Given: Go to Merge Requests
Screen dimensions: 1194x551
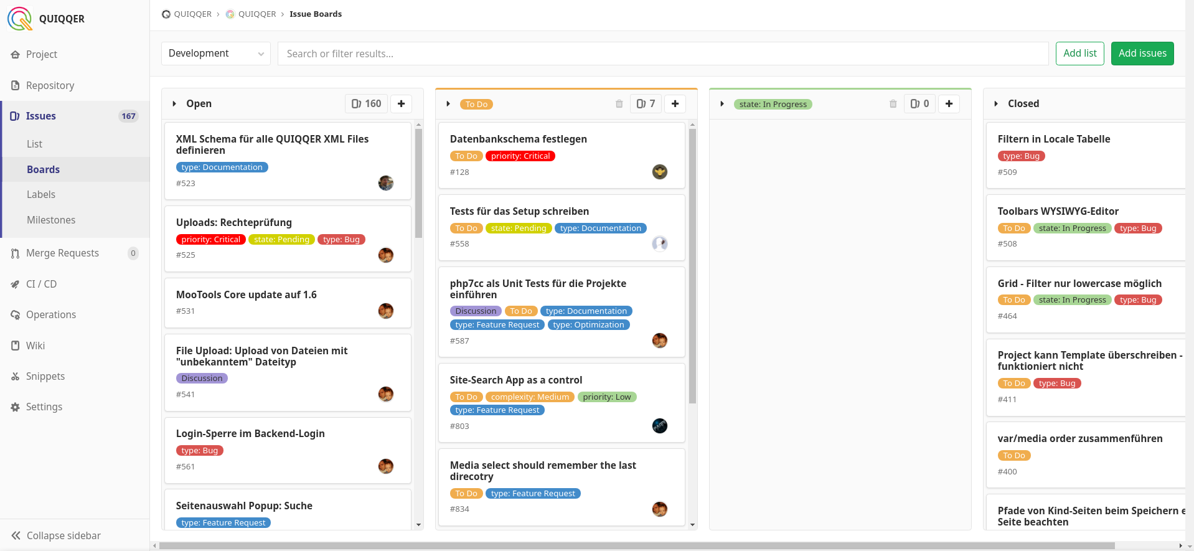Looking at the screenshot, I should (62, 253).
